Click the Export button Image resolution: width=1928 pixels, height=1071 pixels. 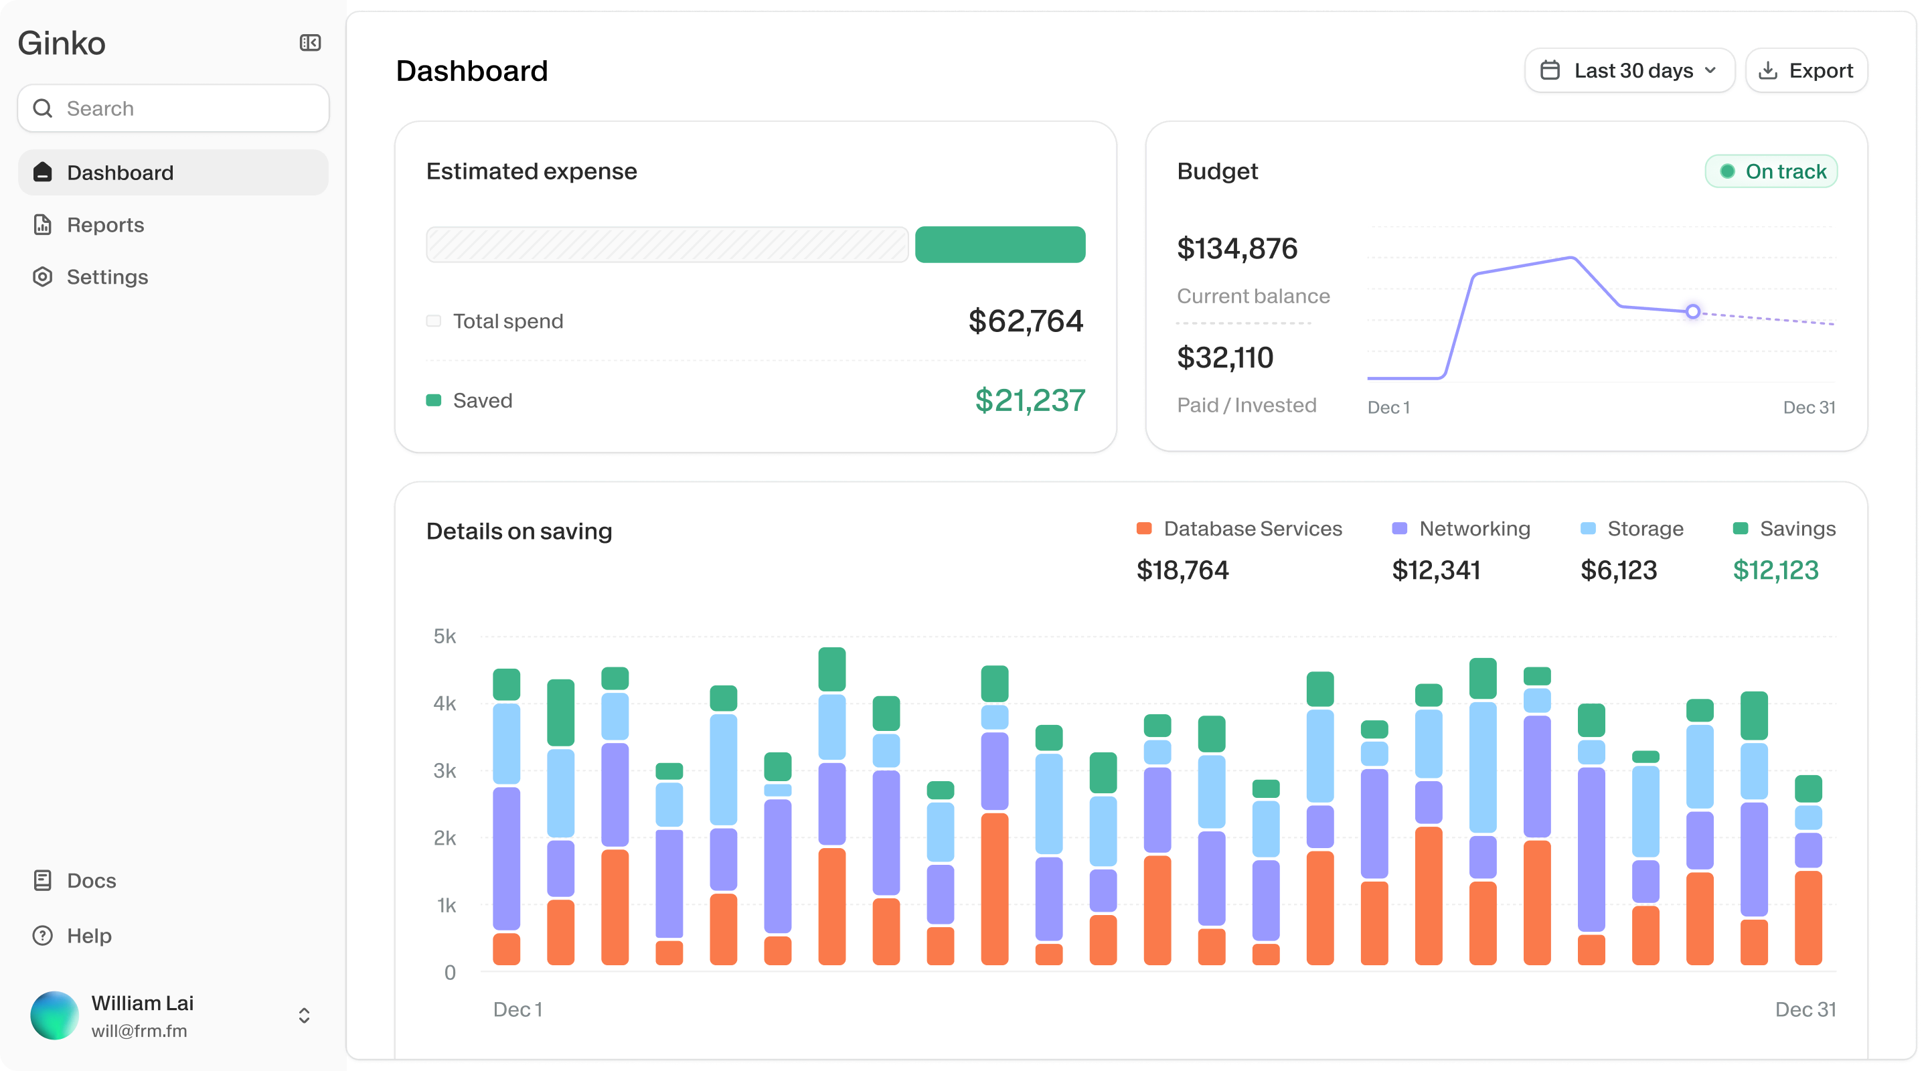tap(1805, 70)
